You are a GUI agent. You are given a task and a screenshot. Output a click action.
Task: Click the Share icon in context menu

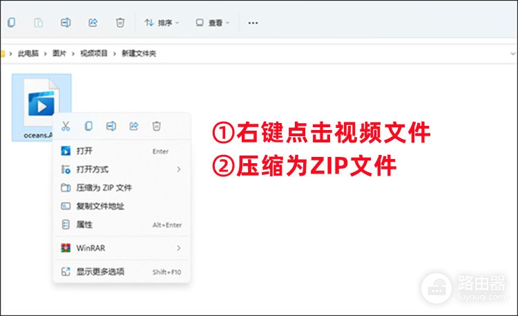(134, 126)
